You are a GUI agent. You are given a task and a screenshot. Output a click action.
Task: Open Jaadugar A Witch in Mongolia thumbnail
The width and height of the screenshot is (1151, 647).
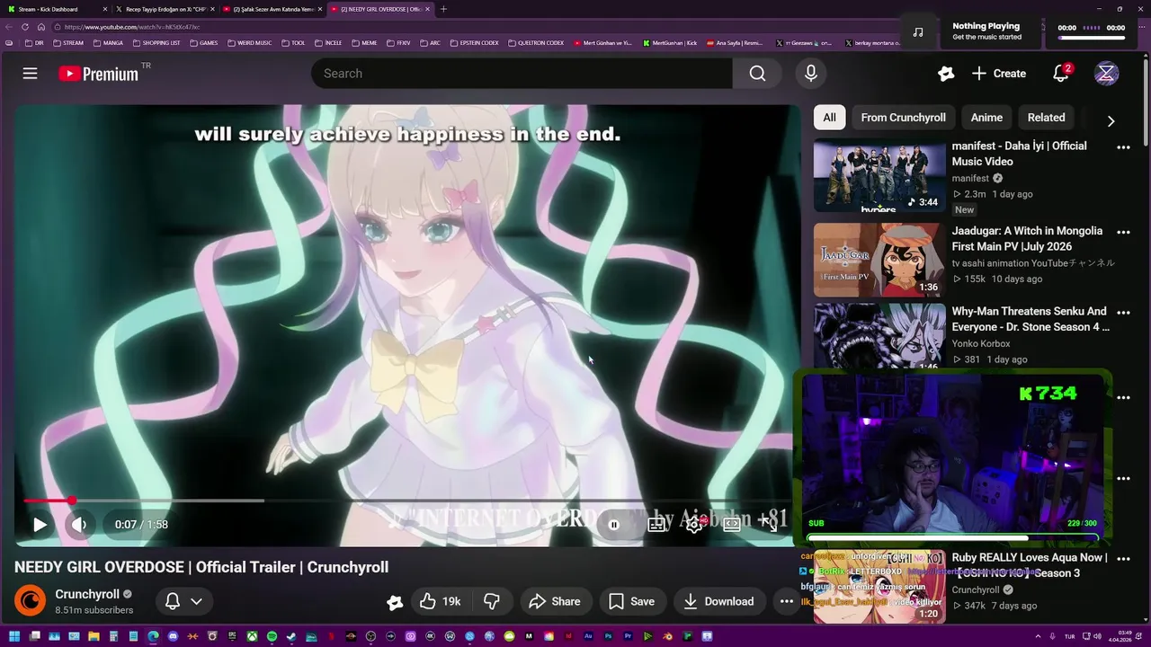879,260
